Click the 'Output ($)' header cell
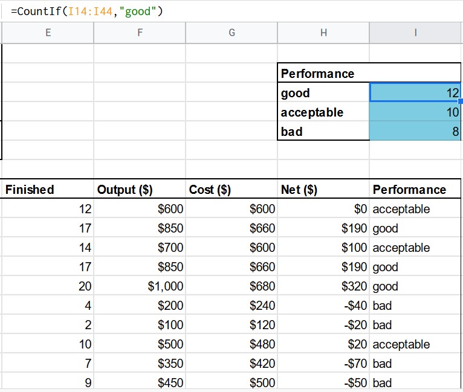 coord(140,190)
